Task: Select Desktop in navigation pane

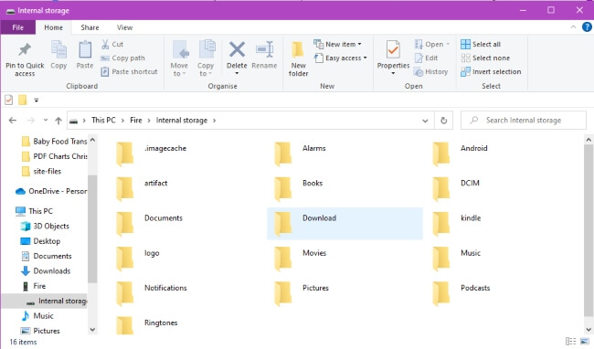Action: click(40, 241)
